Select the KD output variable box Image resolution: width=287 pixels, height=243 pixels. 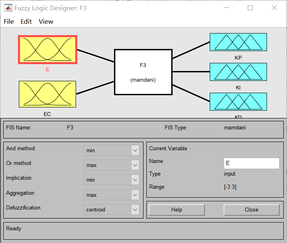tap(238, 102)
